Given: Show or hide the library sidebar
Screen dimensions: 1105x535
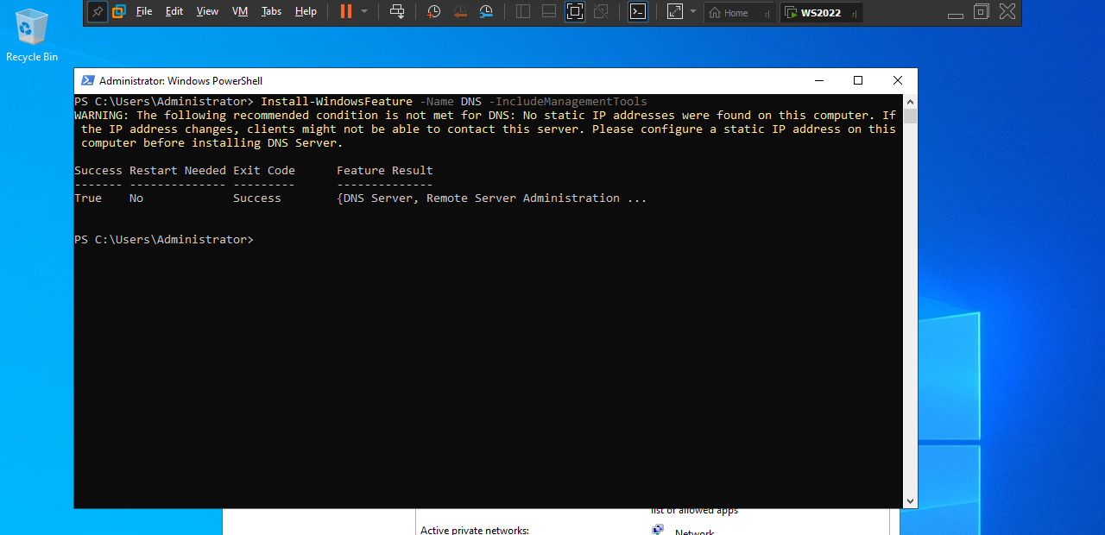Looking at the screenshot, I should [x=523, y=12].
